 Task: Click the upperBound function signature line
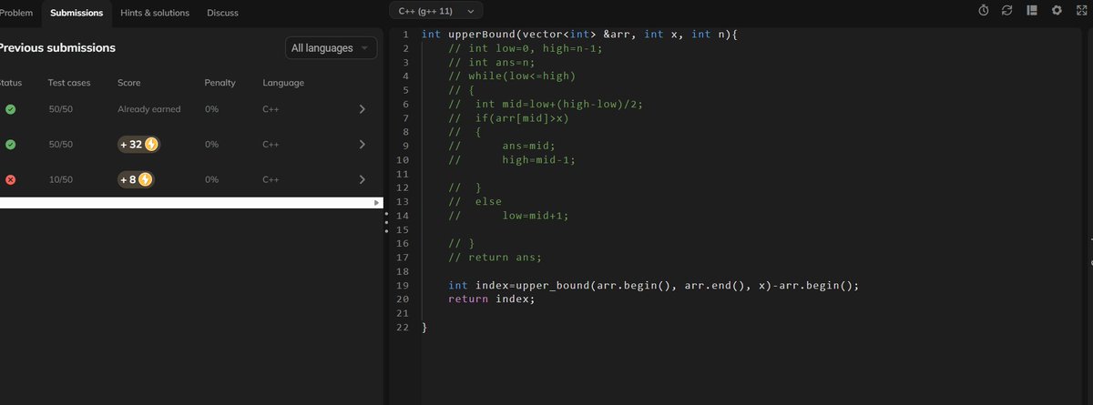click(x=578, y=34)
